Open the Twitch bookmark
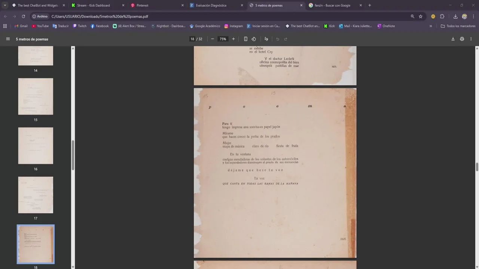This screenshot has width=479, height=269. [x=79, y=26]
